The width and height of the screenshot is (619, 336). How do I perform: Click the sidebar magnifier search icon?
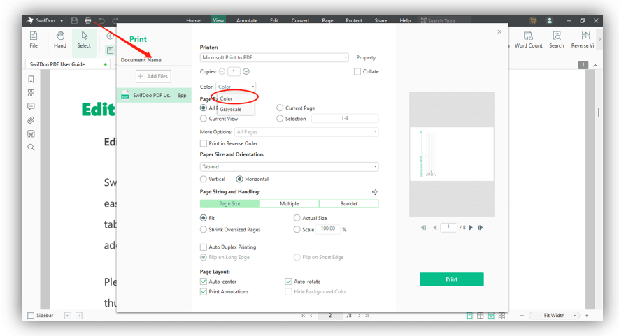click(x=31, y=147)
